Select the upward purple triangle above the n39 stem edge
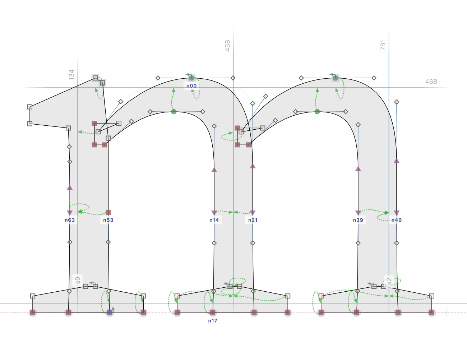The width and height of the screenshot is (467, 352). click(x=358, y=168)
